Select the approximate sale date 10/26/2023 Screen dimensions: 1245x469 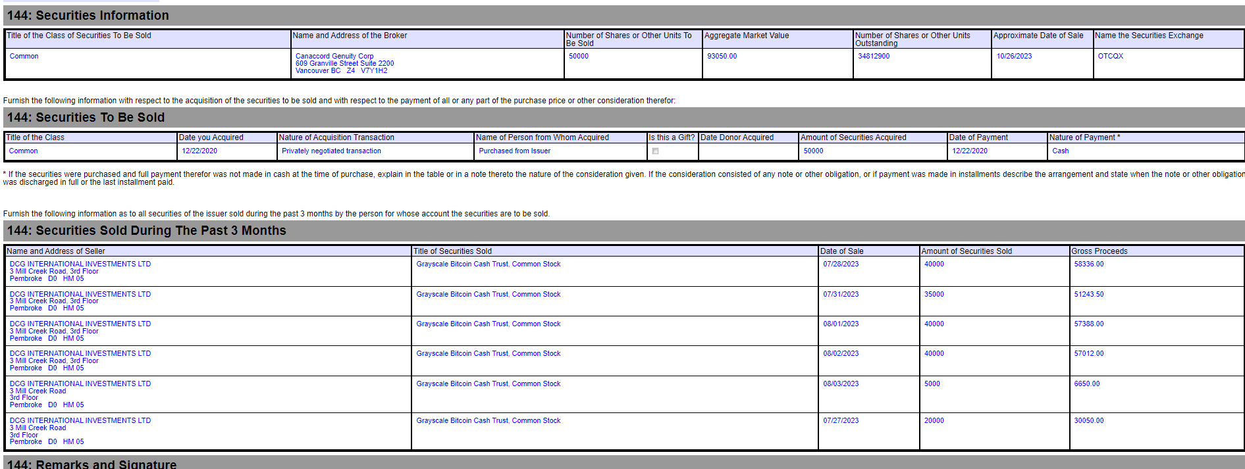pyautogui.click(x=1013, y=57)
